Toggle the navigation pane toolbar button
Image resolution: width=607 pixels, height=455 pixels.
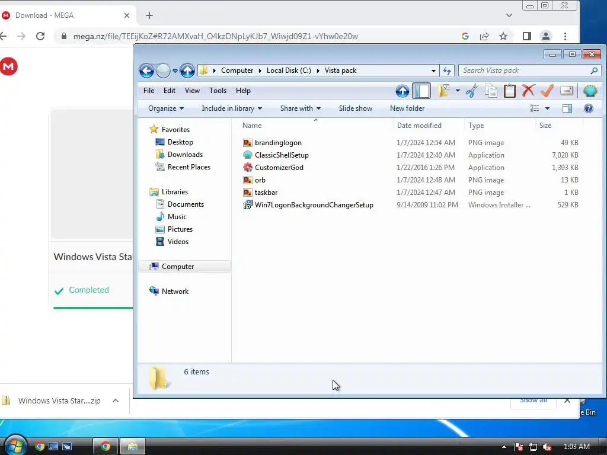point(421,91)
